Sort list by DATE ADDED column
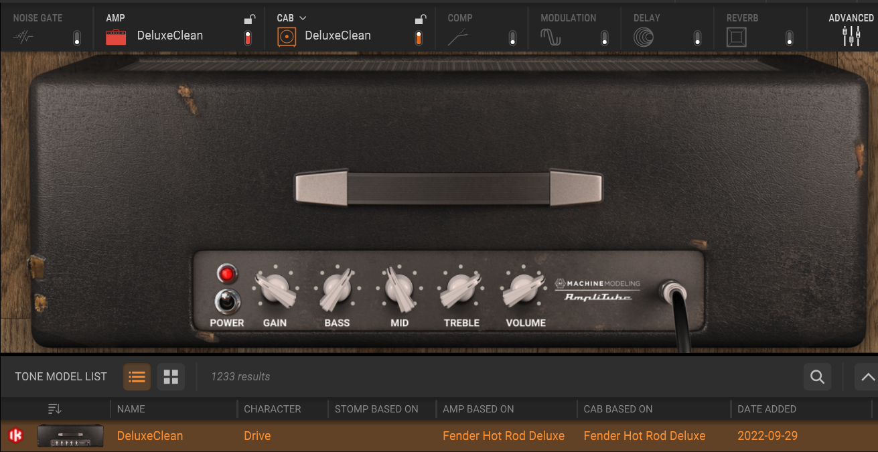This screenshot has width=878, height=452. (766, 408)
